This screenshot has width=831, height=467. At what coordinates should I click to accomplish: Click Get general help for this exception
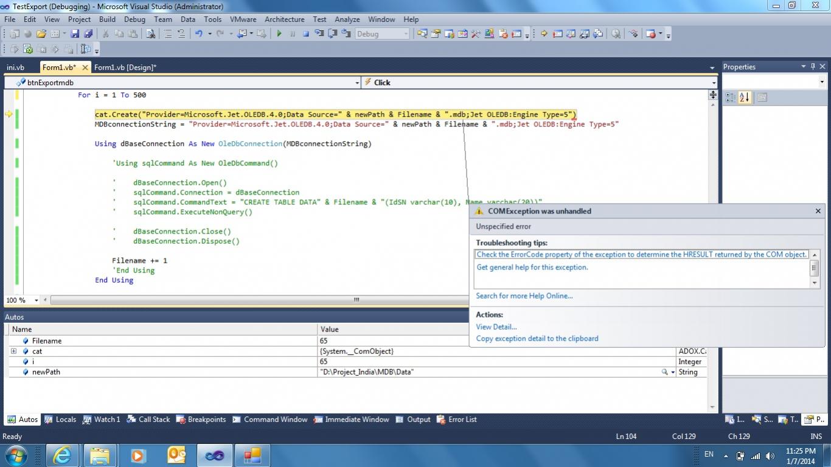coord(532,268)
